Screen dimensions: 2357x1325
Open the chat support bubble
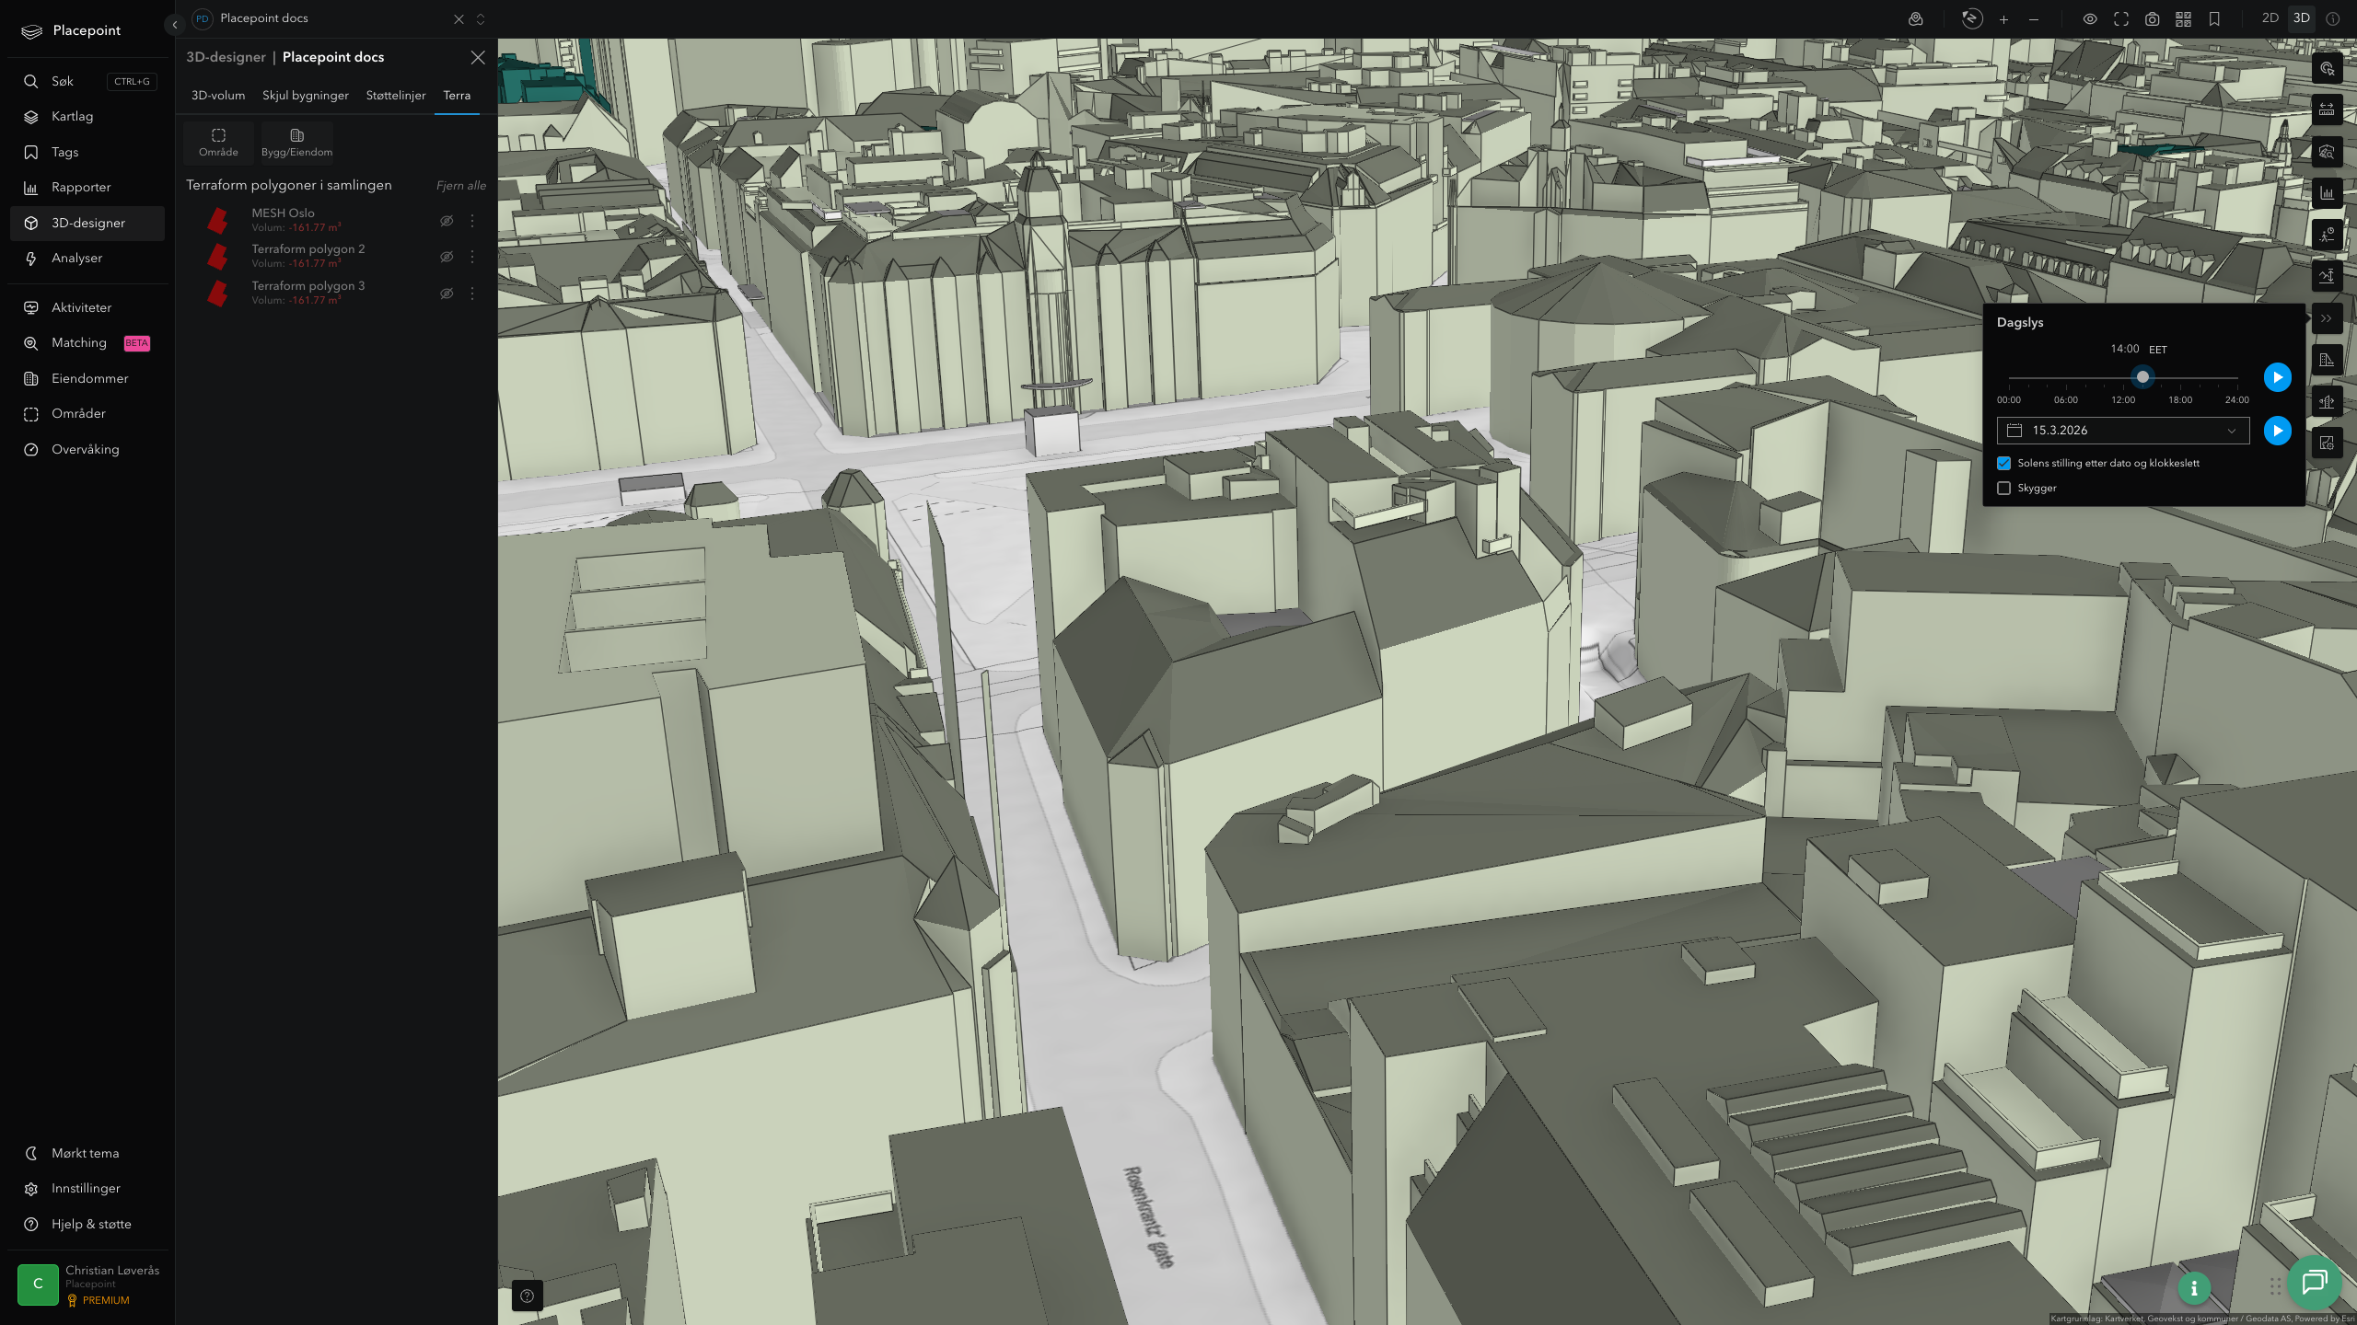tap(2314, 1282)
